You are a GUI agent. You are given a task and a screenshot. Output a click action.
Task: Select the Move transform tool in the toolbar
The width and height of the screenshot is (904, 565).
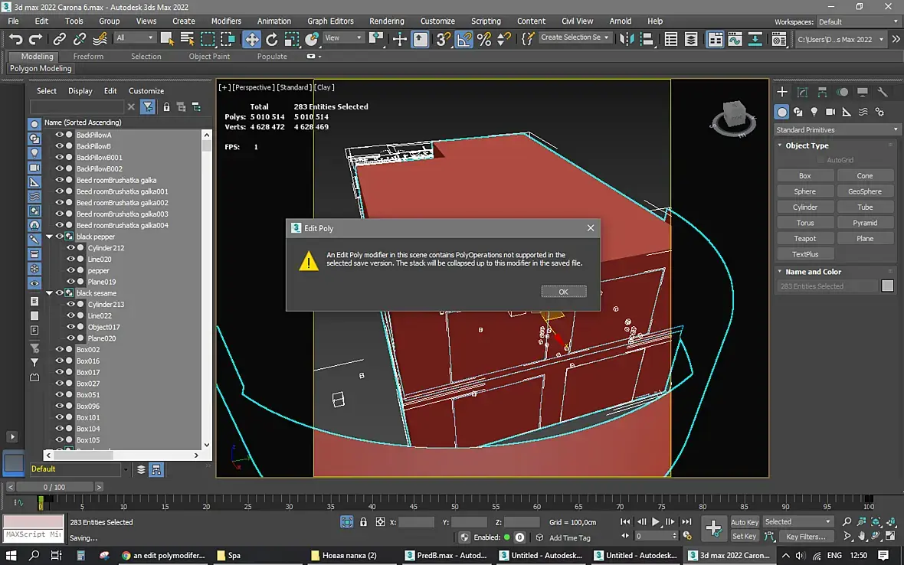click(x=252, y=40)
